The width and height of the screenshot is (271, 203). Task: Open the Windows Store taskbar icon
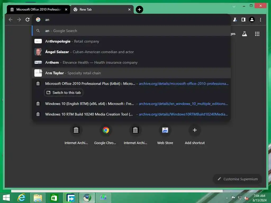(x=54, y=198)
